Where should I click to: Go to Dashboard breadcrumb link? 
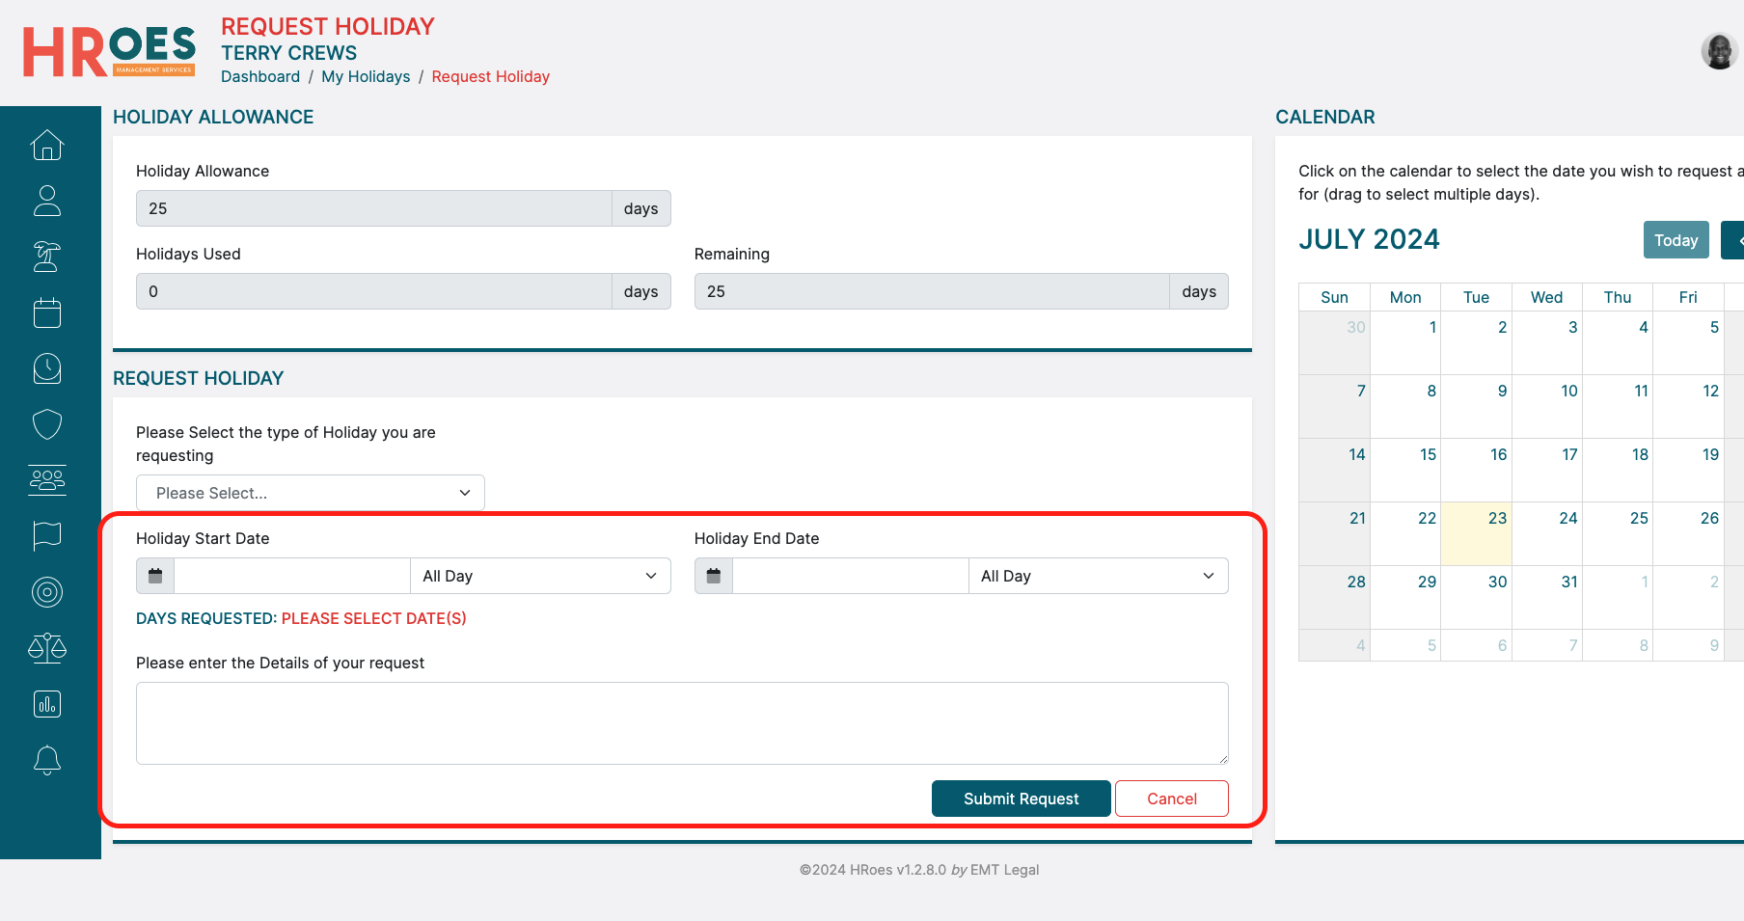(260, 76)
